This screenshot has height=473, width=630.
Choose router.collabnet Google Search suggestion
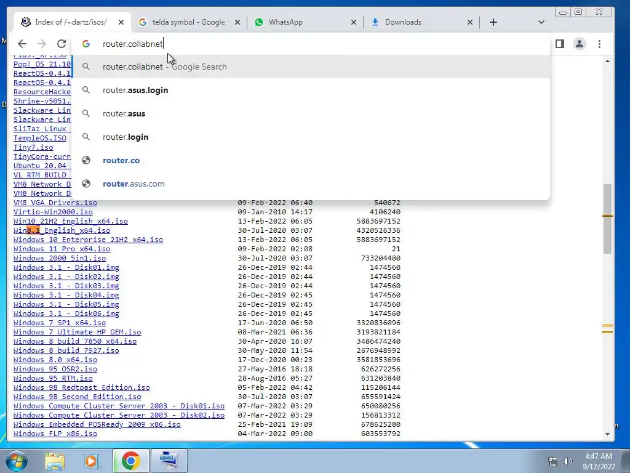point(311,67)
